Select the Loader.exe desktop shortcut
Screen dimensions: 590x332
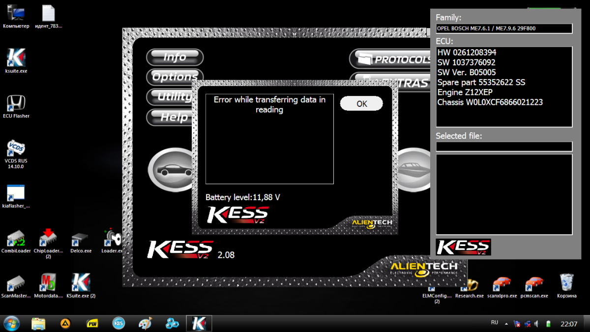[x=113, y=241]
